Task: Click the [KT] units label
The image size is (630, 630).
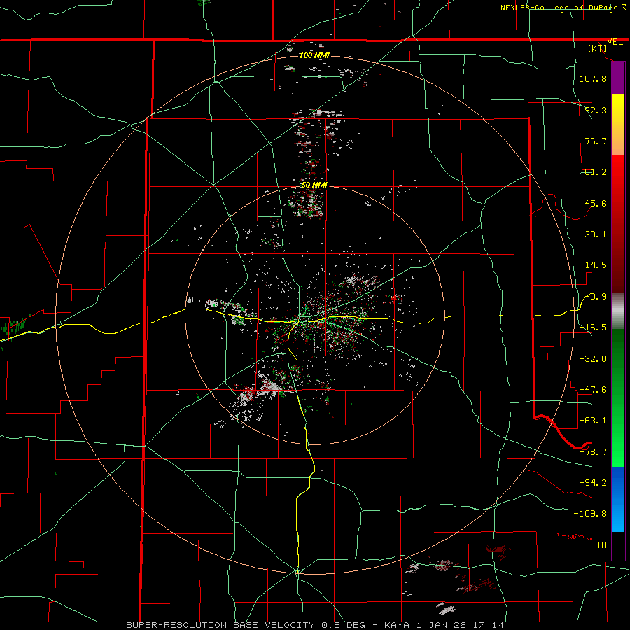Action: pos(598,48)
